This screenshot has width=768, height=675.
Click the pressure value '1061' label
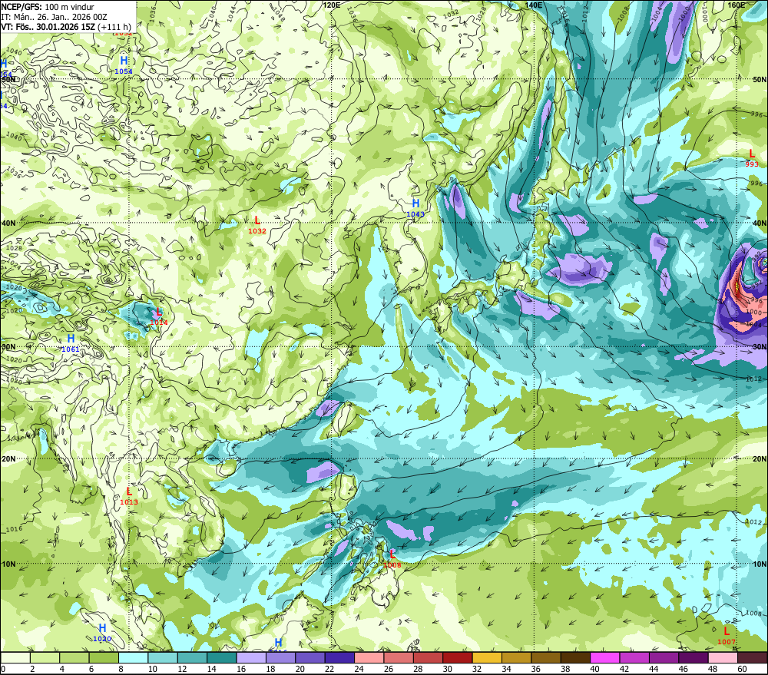pyautogui.click(x=71, y=349)
